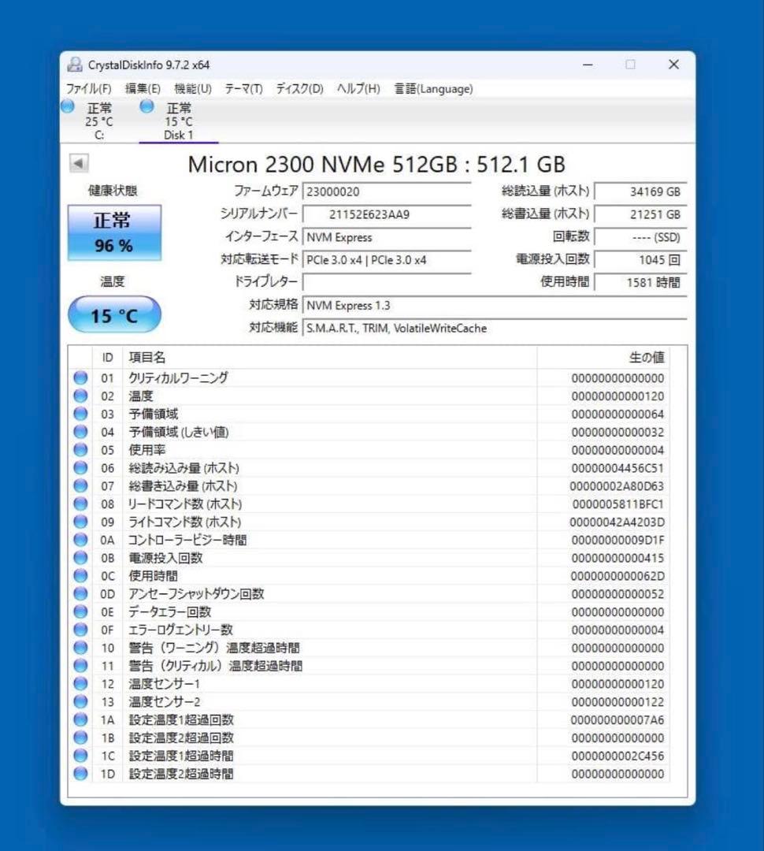Select the Disk 1 drive tab

click(x=179, y=121)
